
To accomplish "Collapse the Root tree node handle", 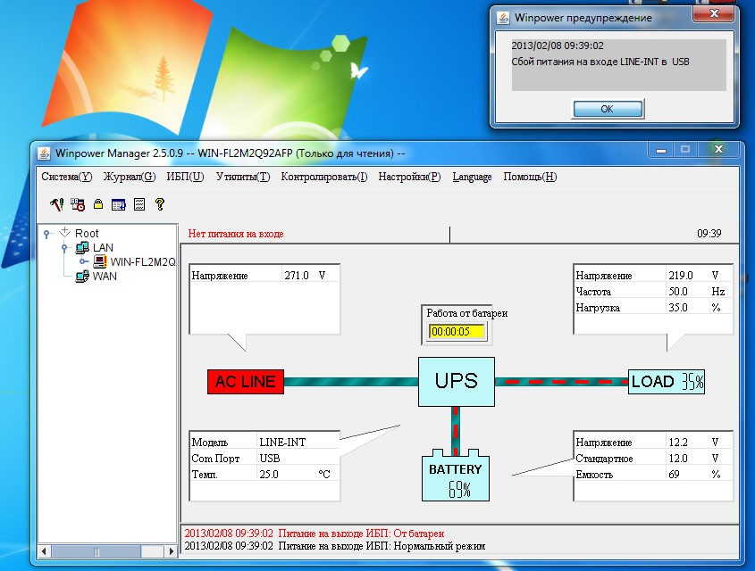I will (46, 234).
